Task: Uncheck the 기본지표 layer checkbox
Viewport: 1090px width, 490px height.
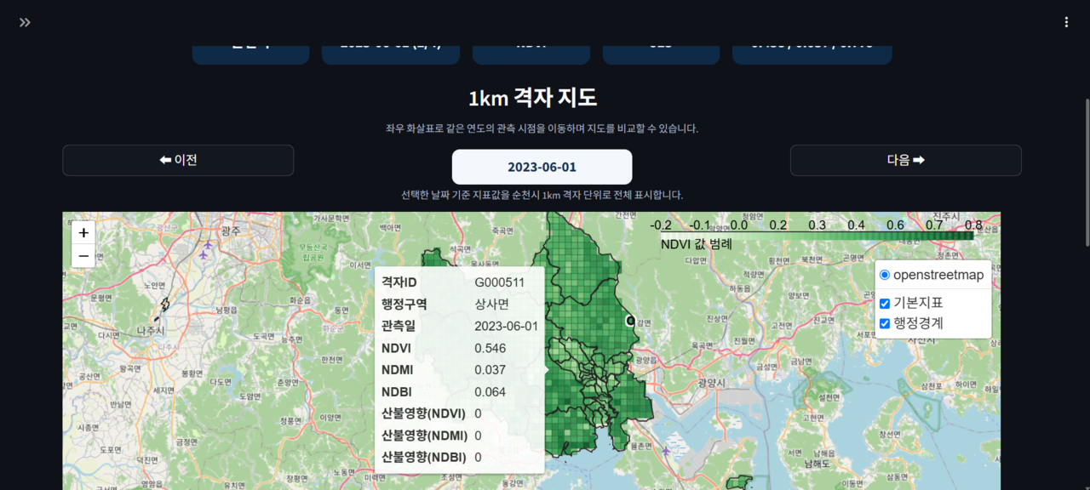Action: [x=885, y=303]
